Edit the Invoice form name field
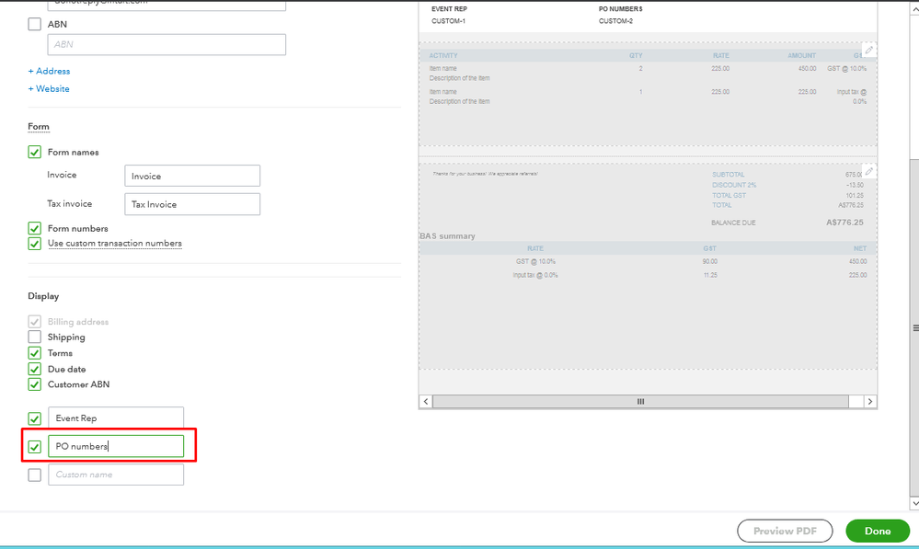The width and height of the screenshot is (919, 549). coord(192,176)
